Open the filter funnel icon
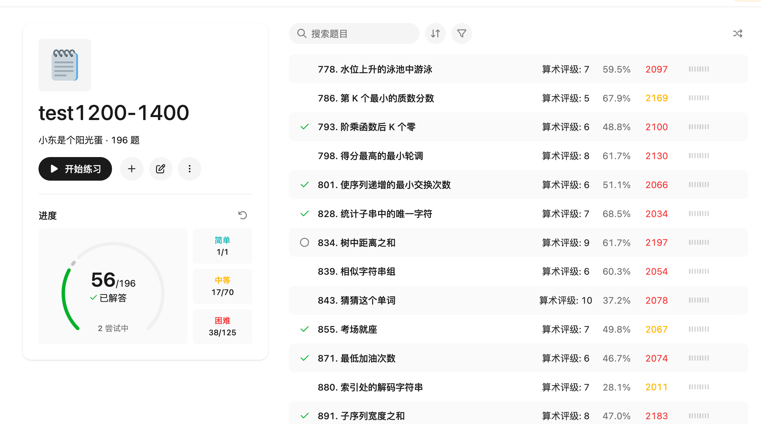The width and height of the screenshot is (761, 424). click(x=461, y=33)
